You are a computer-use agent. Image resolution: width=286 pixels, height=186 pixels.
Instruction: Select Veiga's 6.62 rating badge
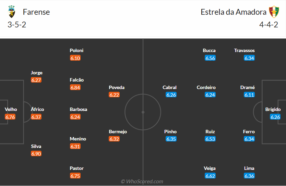click(210, 176)
